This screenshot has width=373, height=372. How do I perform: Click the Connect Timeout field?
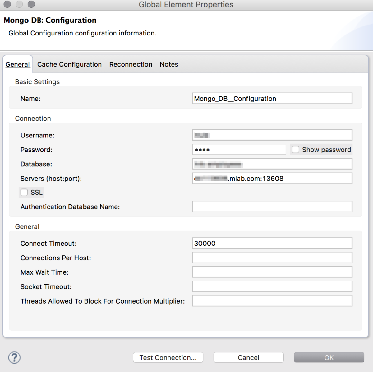pos(272,243)
